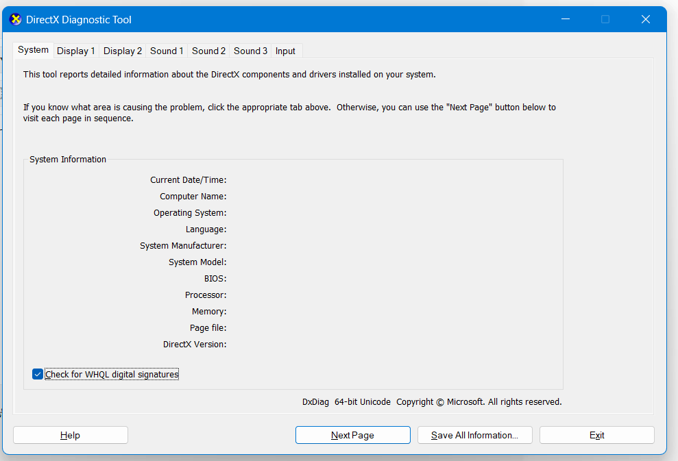Select the Sound 1 tab

[x=167, y=51]
